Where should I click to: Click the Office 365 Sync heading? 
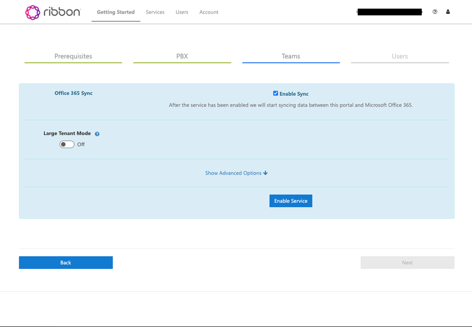[73, 93]
